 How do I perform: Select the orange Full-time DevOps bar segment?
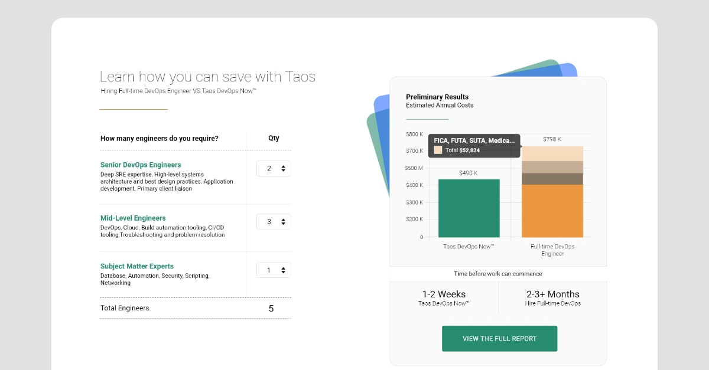[552, 211]
